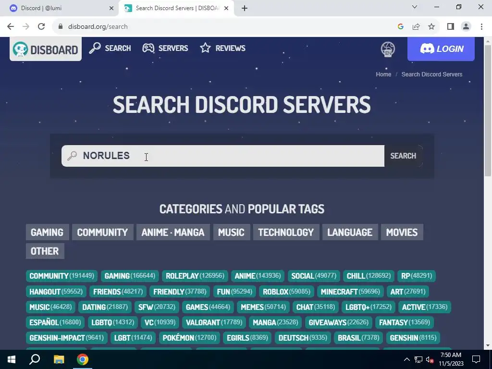492x369 pixels.
Task: Open SERVERS in Disboard navigation
Action: (x=165, y=49)
